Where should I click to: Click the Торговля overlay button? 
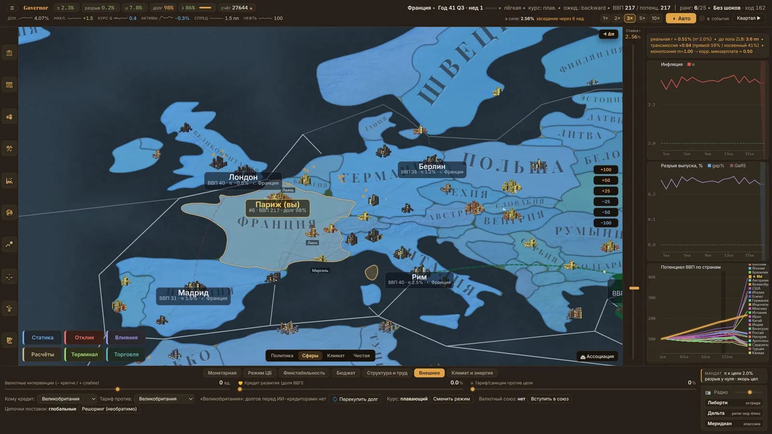[126, 354]
